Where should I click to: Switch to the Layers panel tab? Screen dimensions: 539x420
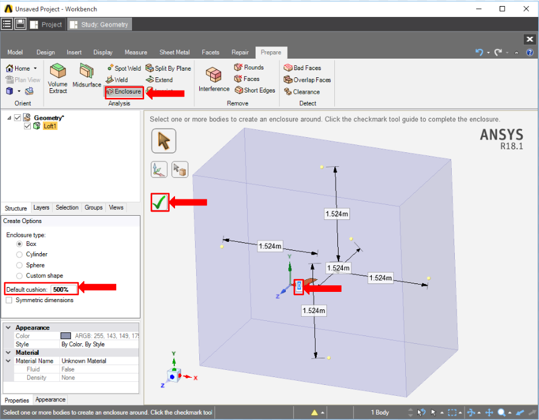[x=41, y=208]
